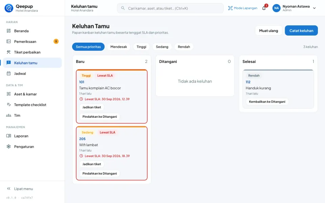
Task: Click Kembalikan ke Ditangani on Handuk kurang
Action: click(x=267, y=101)
